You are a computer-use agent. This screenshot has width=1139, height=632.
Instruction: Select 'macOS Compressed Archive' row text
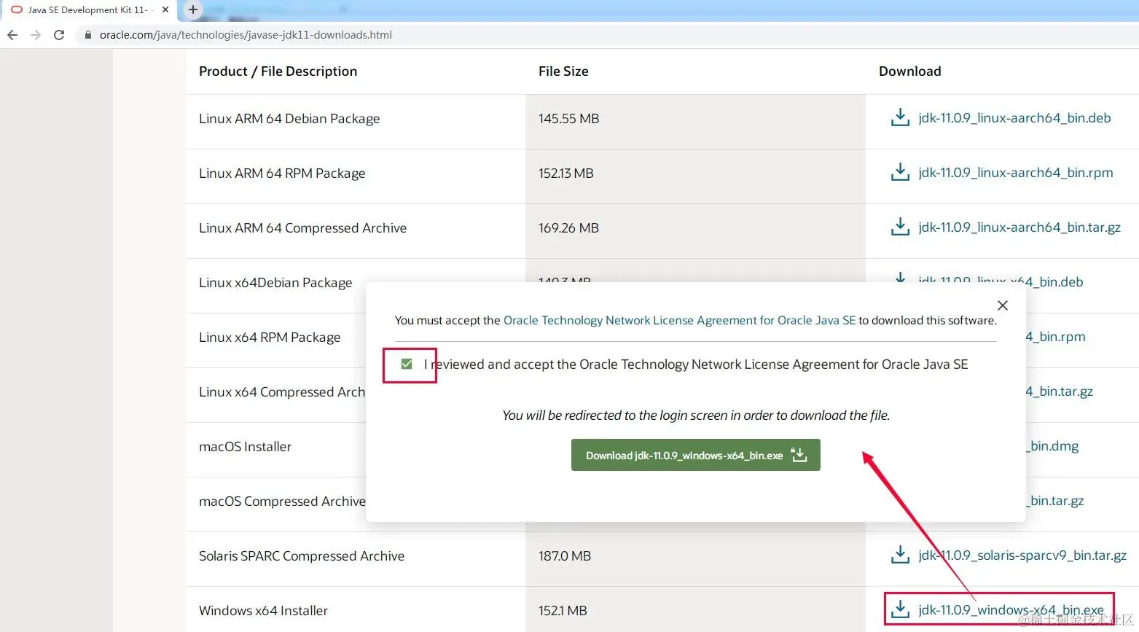click(282, 502)
